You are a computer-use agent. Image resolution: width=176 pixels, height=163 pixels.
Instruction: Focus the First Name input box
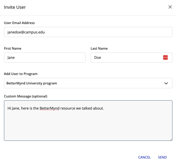pos(45,58)
